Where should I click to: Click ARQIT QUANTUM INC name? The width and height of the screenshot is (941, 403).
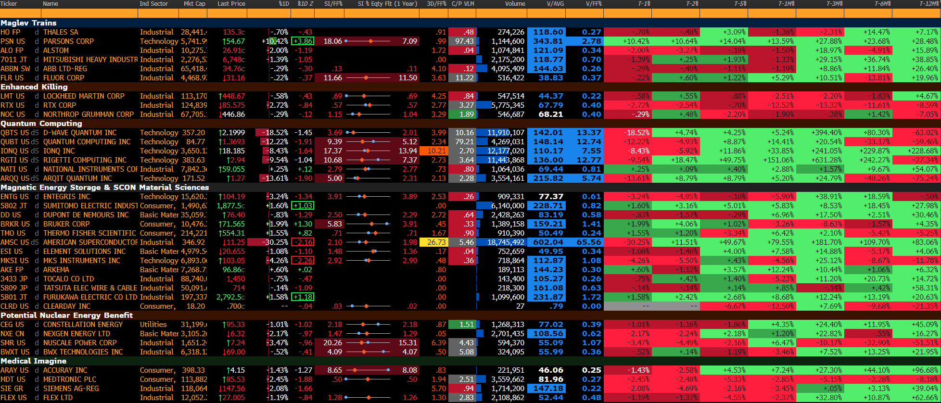(77, 178)
